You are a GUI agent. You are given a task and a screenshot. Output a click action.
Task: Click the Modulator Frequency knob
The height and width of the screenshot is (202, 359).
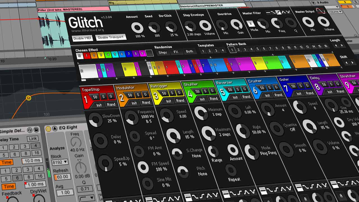click(132, 118)
